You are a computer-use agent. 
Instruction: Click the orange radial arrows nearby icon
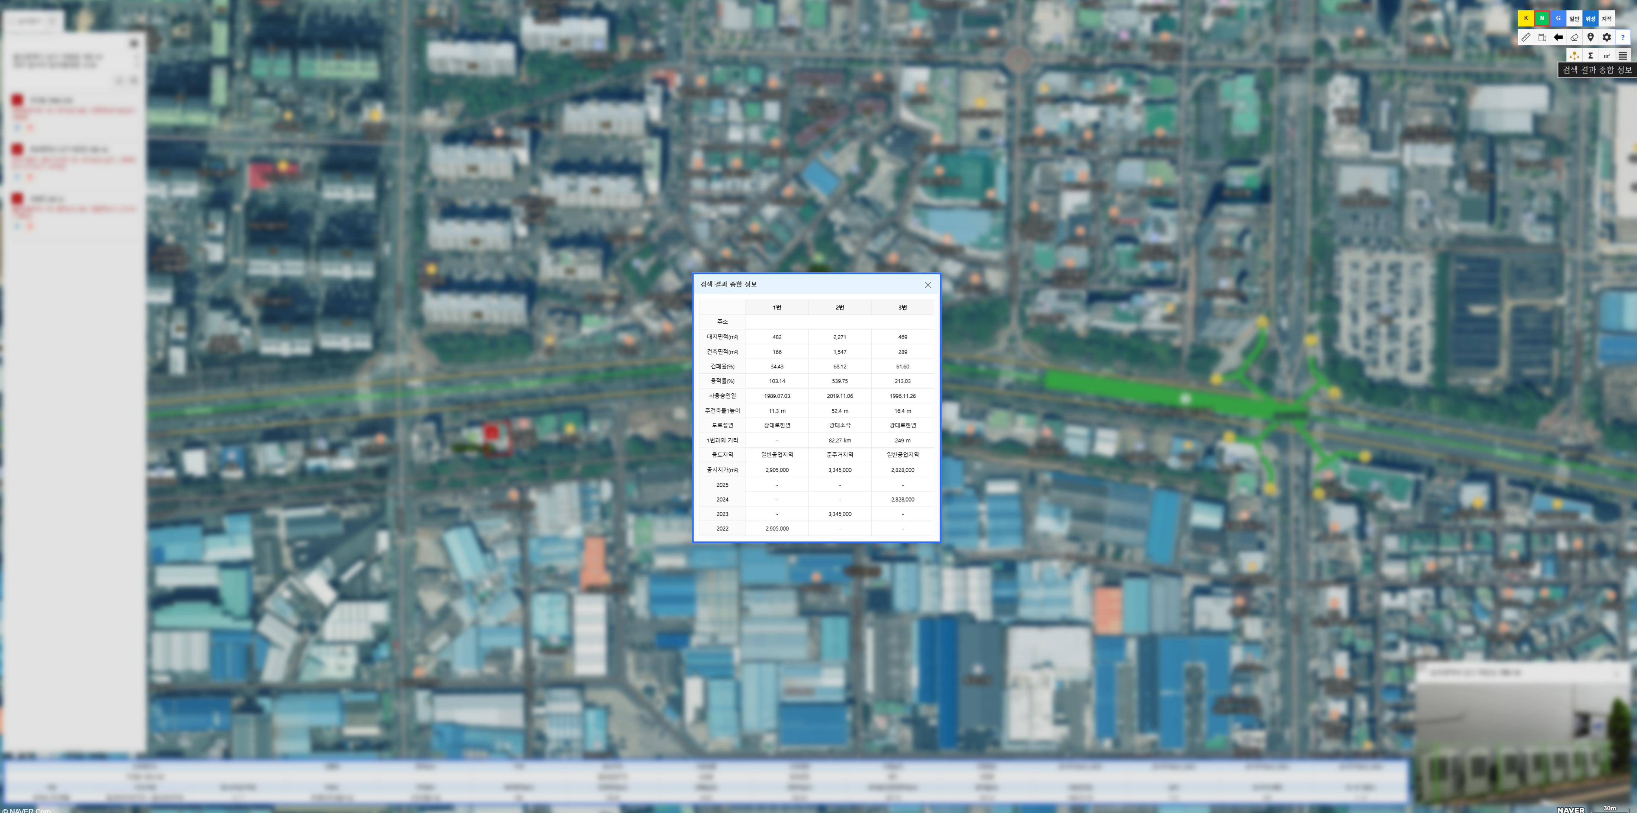click(x=1574, y=56)
